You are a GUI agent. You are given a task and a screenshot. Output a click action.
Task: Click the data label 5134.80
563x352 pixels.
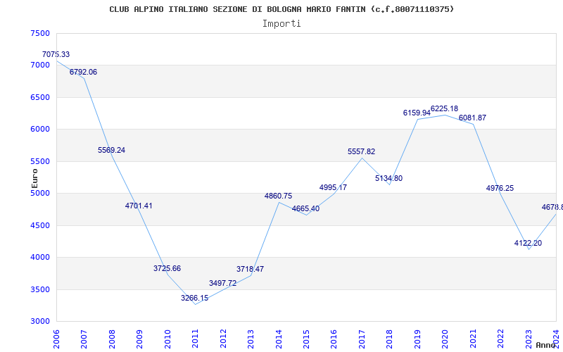pos(389,178)
